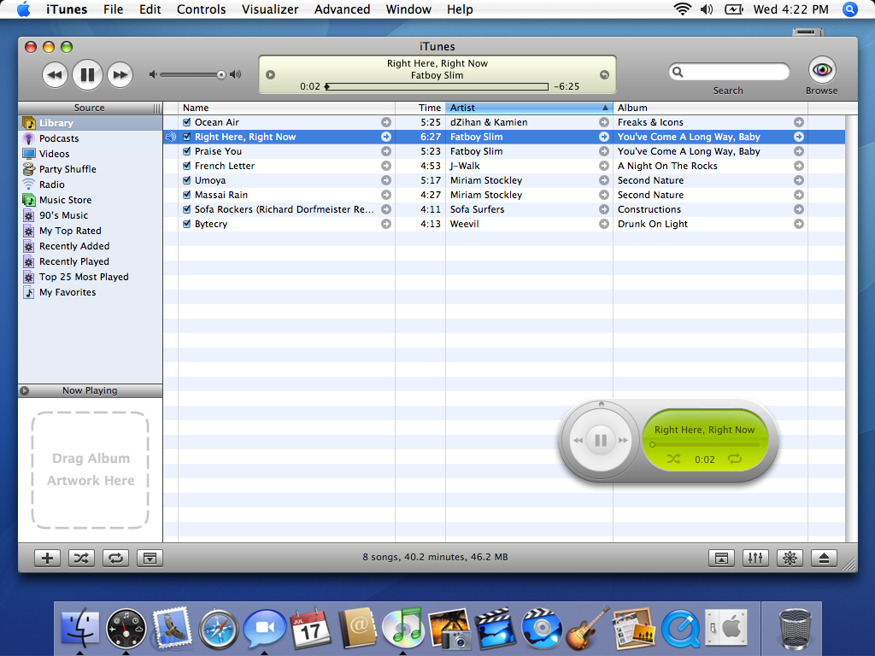
Task: Uncheck the Bytecry song checkbox
Action: click(x=187, y=224)
